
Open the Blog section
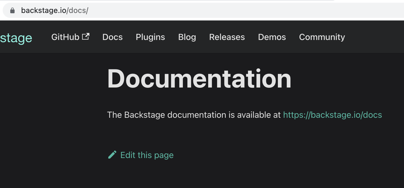(187, 37)
